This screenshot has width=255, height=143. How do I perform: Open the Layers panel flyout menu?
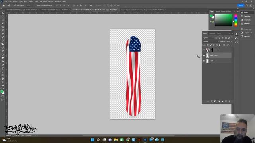tap(232, 33)
